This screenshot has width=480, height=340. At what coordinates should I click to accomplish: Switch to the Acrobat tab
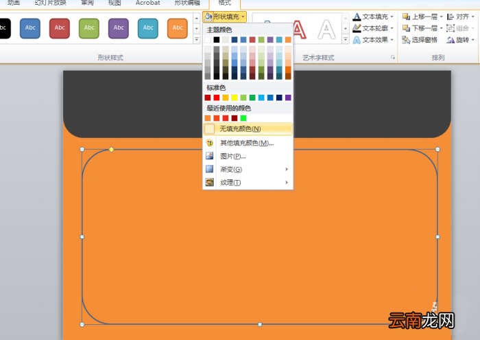[148, 3]
